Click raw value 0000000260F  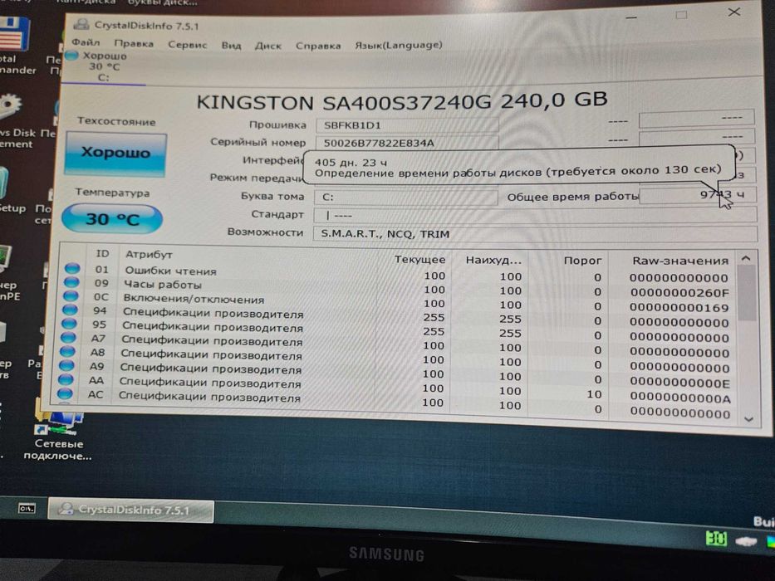pos(679,292)
